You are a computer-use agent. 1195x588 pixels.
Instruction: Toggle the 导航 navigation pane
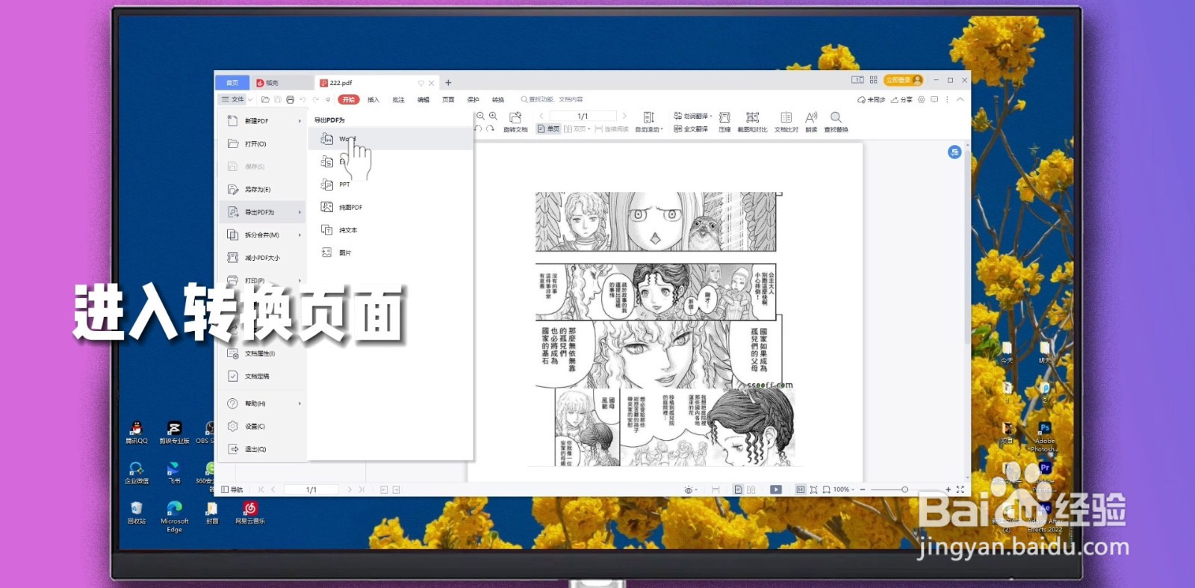tap(232, 489)
